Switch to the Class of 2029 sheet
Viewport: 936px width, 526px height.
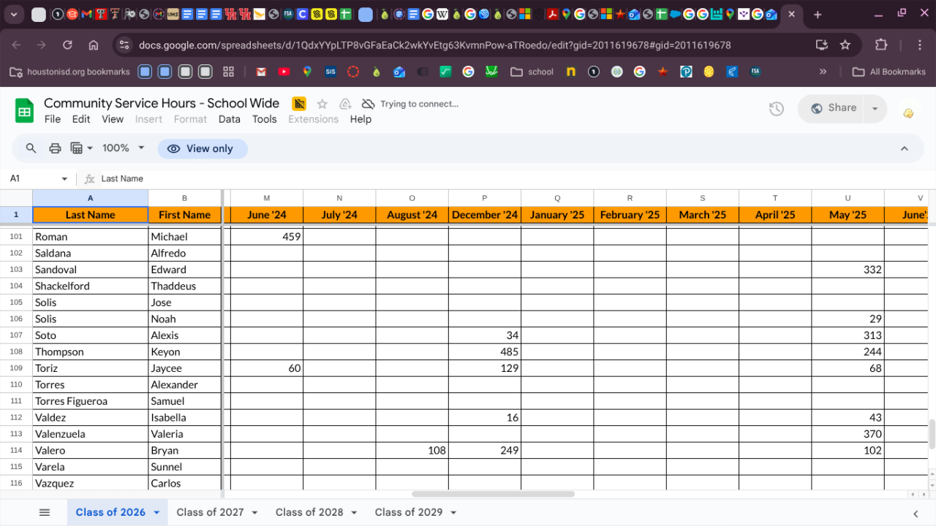[x=409, y=512]
